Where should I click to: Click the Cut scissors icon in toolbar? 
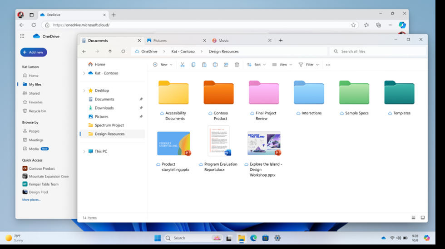[x=182, y=65]
